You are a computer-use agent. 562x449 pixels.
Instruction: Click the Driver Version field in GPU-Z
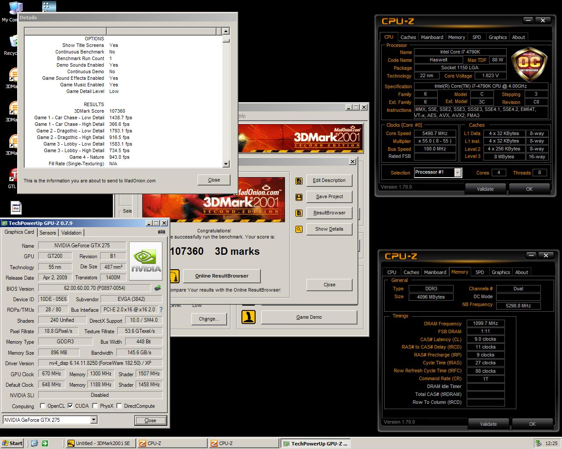tap(100, 363)
